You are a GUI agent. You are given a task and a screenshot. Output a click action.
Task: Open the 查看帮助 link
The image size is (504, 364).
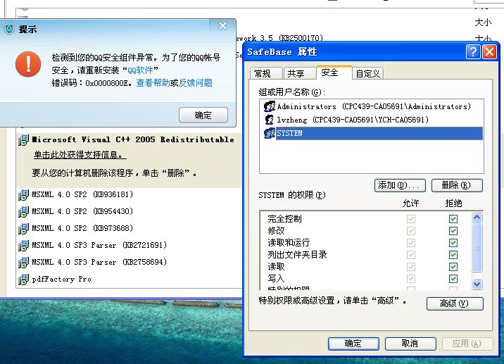point(153,83)
